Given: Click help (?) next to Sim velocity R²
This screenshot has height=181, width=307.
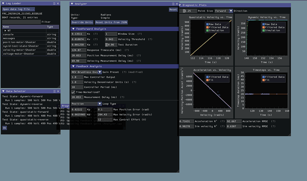Looking at the screenshot, I should (x=222, y=126).
